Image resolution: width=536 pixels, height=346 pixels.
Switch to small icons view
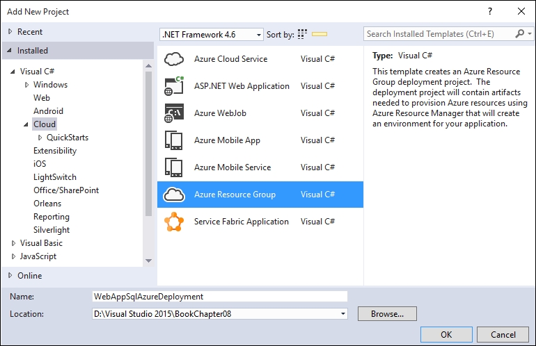point(302,34)
